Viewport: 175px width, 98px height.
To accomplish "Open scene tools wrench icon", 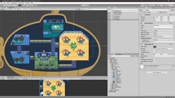I will [x=77, y=9].
